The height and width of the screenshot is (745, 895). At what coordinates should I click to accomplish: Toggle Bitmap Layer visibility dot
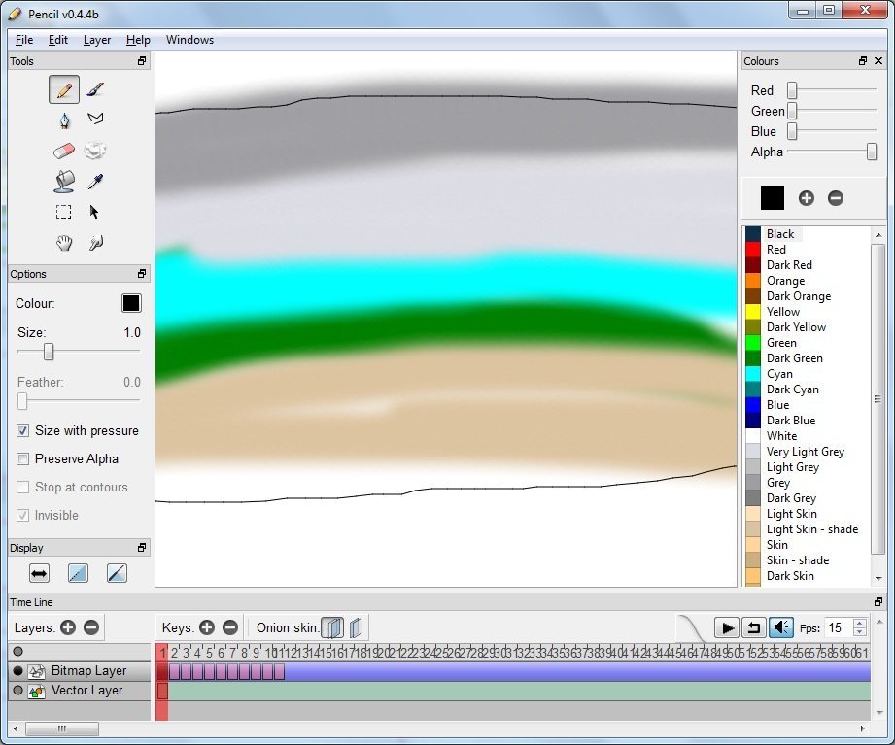click(x=18, y=671)
